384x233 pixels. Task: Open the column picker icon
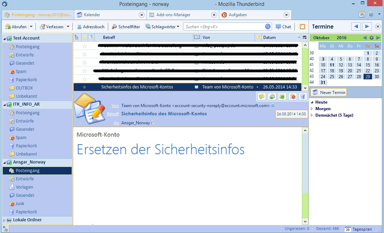[304, 37]
